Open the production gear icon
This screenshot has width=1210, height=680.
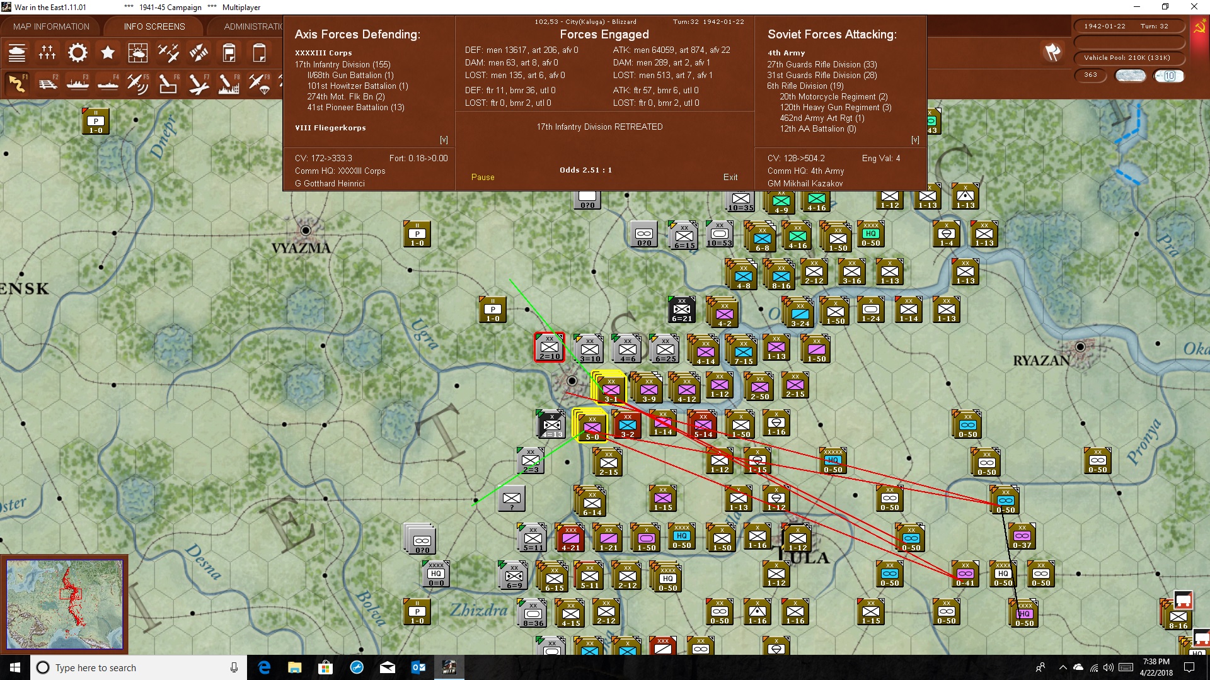[78, 53]
